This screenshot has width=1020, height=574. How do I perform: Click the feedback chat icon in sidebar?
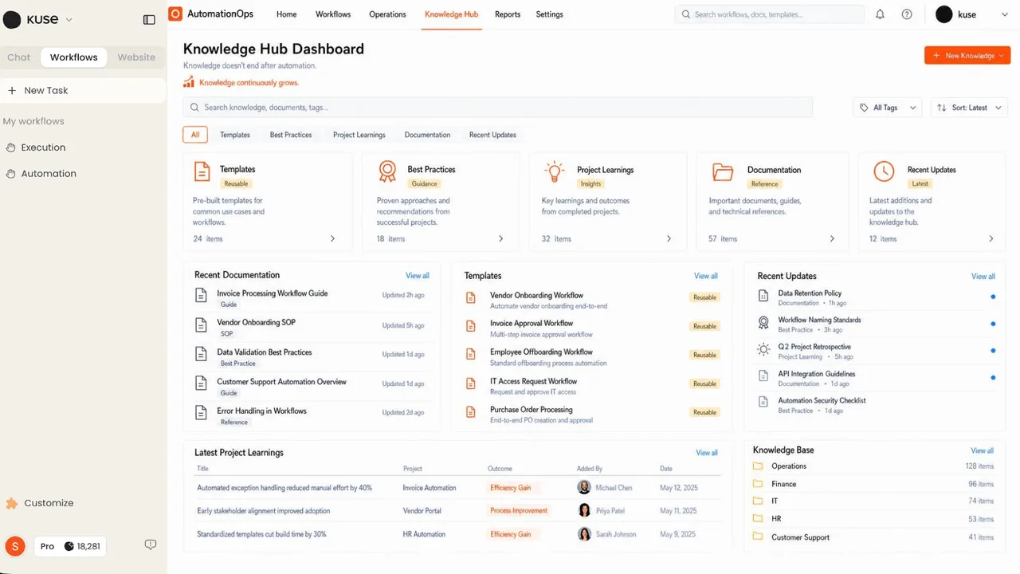150,545
